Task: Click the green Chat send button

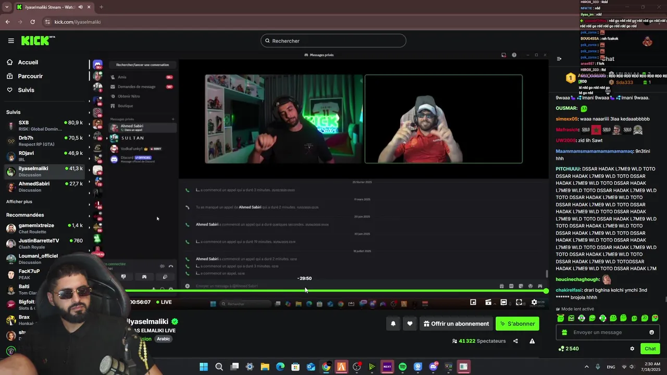Action: tap(650, 349)
